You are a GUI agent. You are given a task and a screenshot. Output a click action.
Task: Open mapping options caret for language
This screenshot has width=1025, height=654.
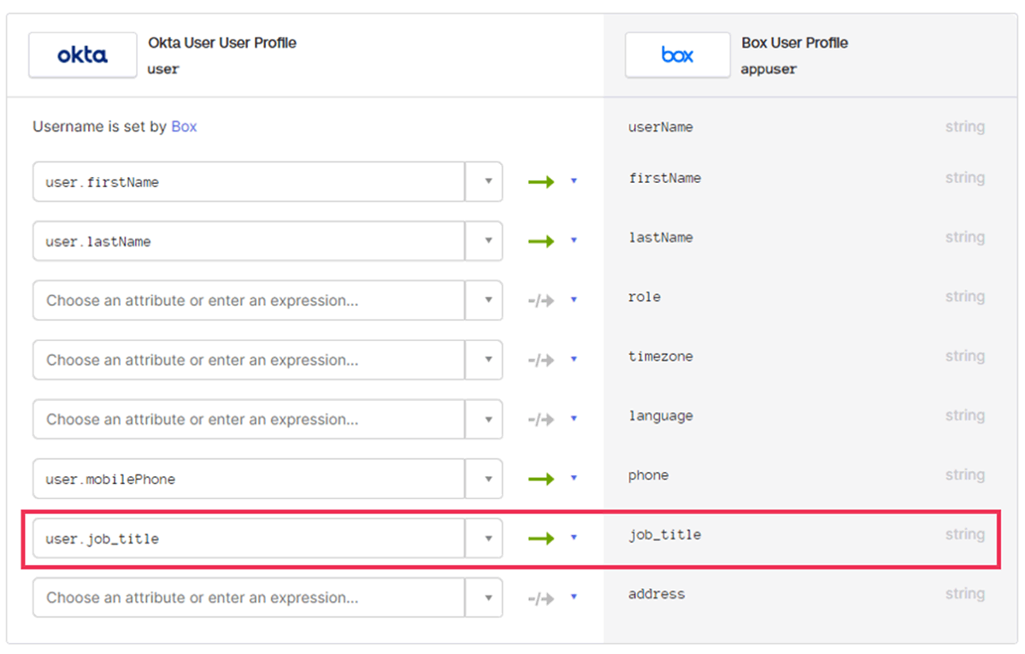coord(574,419)
